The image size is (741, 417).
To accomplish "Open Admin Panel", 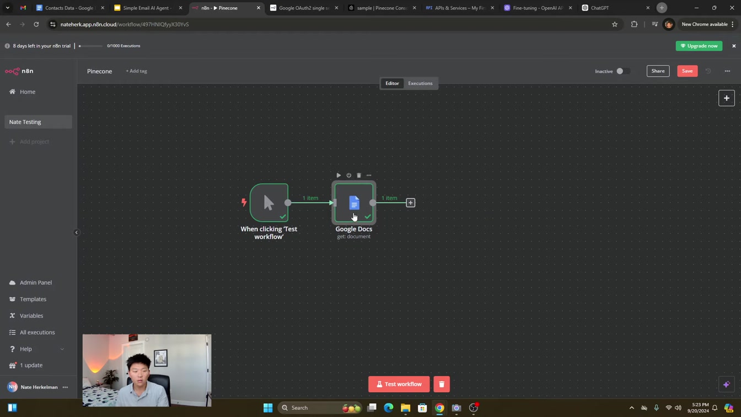I will tap(37, 282).
